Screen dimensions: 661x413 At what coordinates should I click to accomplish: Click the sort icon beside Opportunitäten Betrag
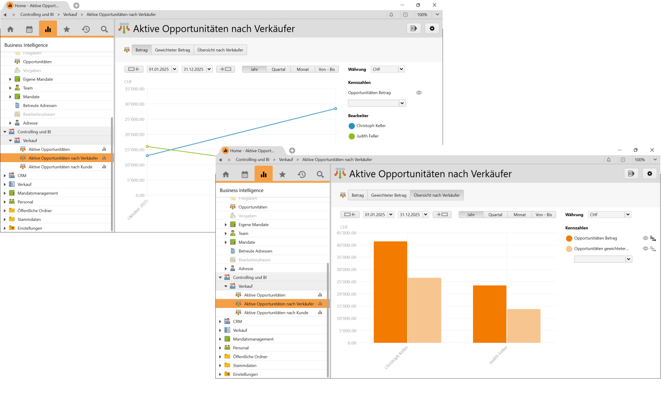point(653,238)
